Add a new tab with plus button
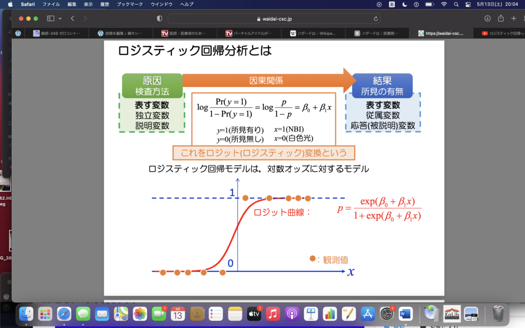The width and height of the screenshot is (525, 328). coord(514,18)
